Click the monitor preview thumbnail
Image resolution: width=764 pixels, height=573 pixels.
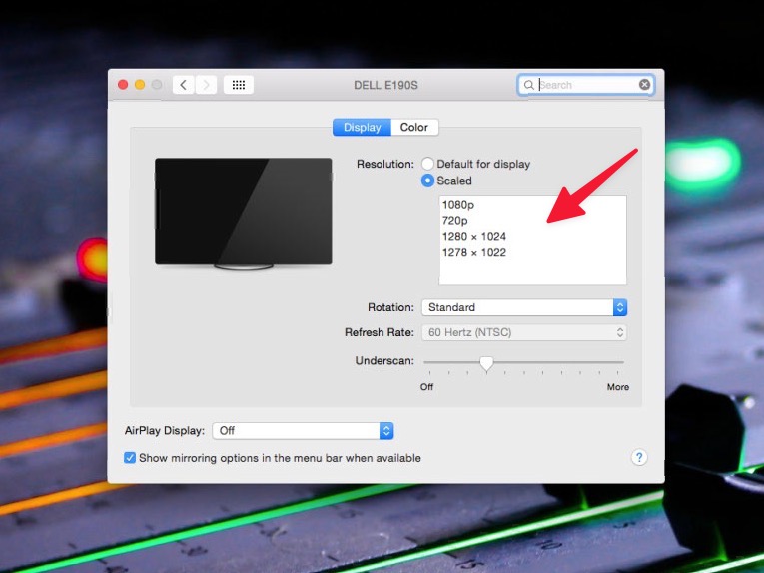243,214
